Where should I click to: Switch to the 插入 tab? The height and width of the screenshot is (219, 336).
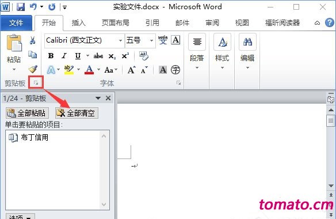79,22
